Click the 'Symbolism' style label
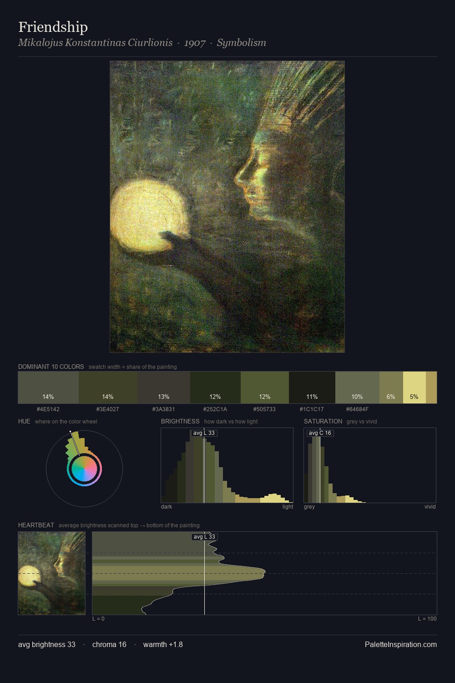The width and height of the screenshot is (455, 683). (x=242, y=43)
